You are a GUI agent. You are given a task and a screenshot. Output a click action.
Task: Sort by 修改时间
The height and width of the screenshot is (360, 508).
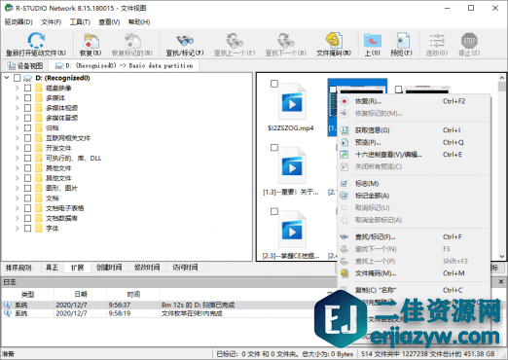[147, 268]
